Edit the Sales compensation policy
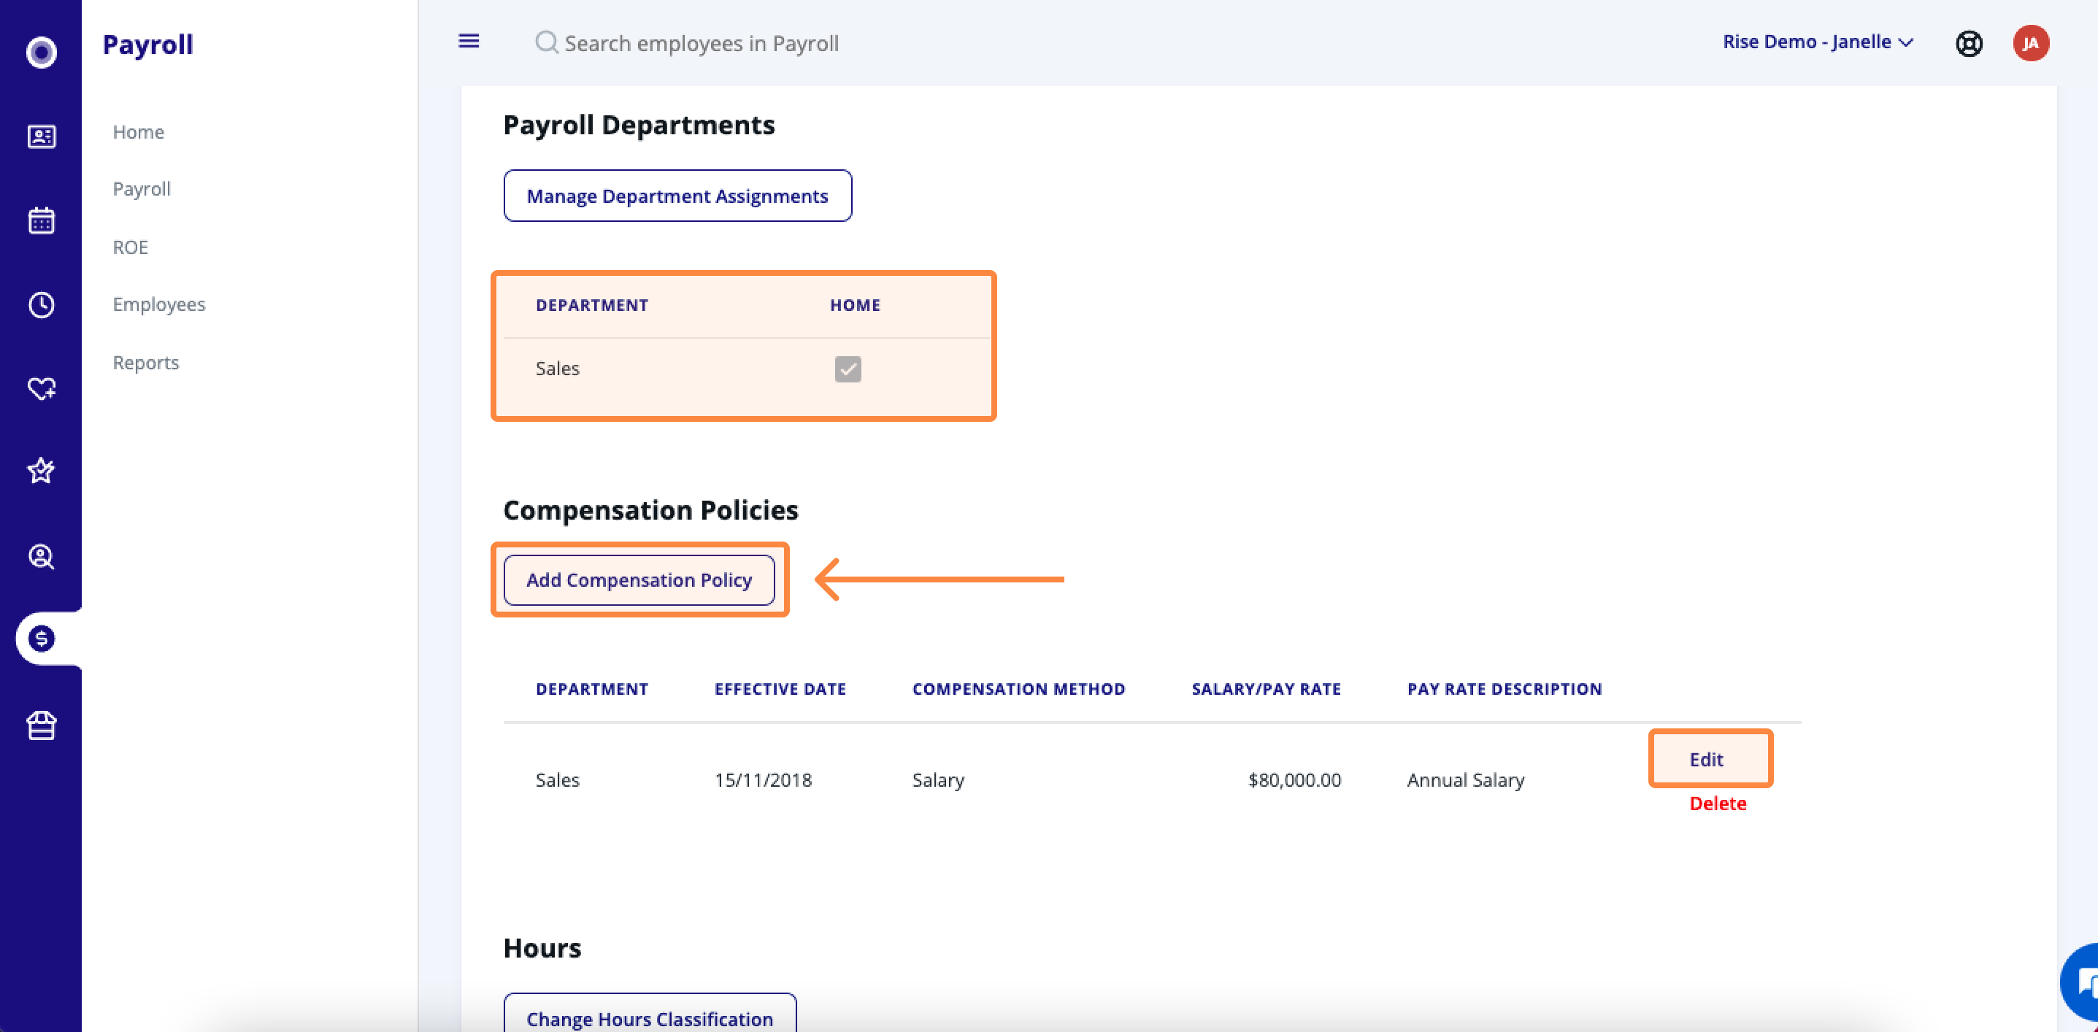Screen dimensions: 2098x1032 coord(1706,759)
